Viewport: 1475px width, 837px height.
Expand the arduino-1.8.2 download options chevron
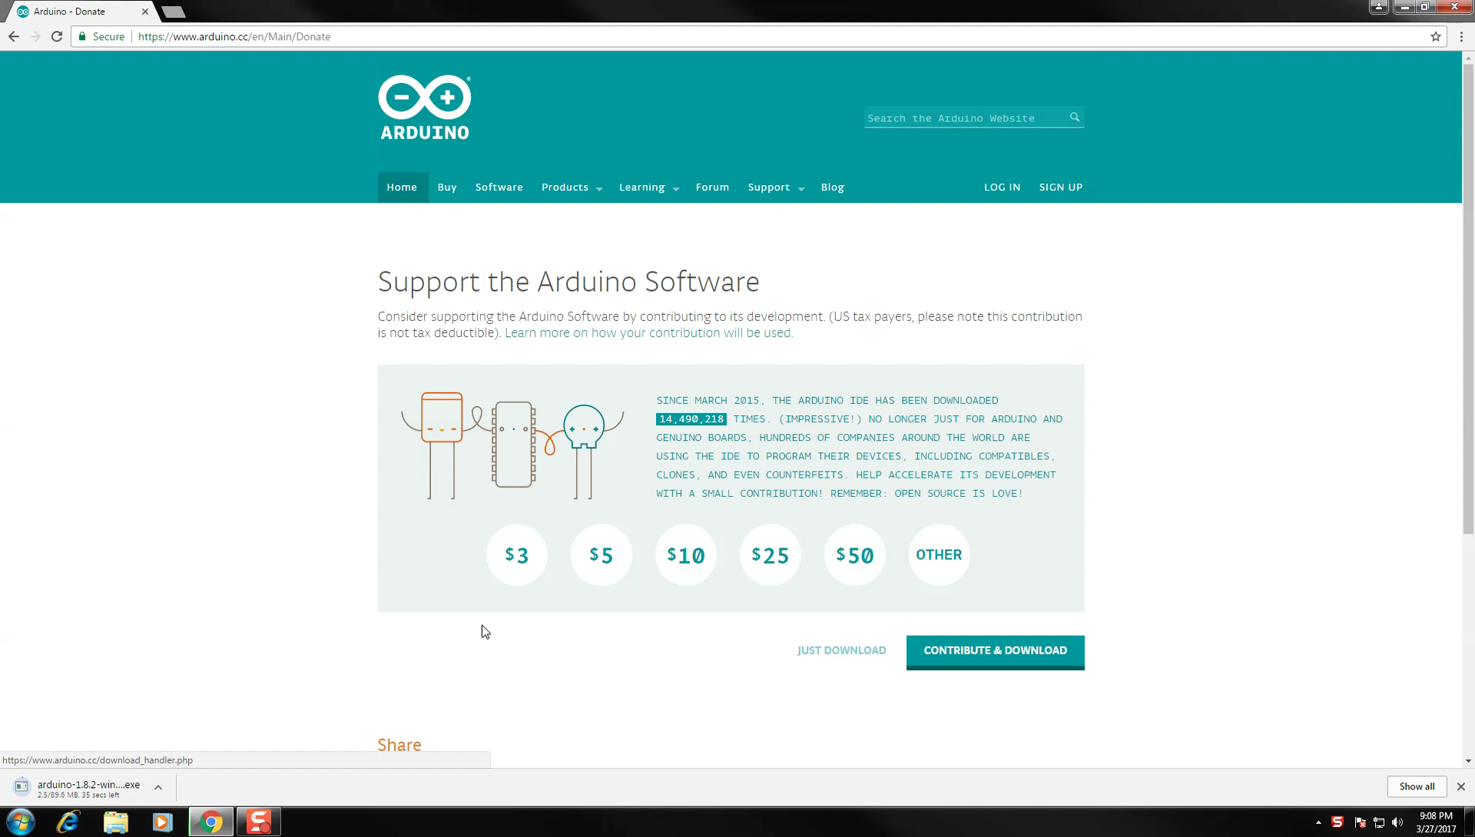point(158,786)
